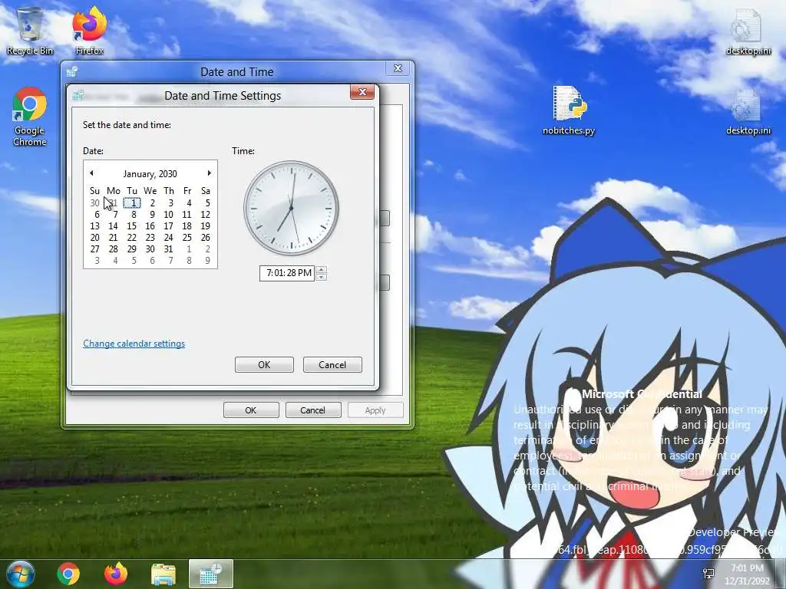
Task: Click the network icon in system tray
Action: pyautogui.click(x=708, y=574)
